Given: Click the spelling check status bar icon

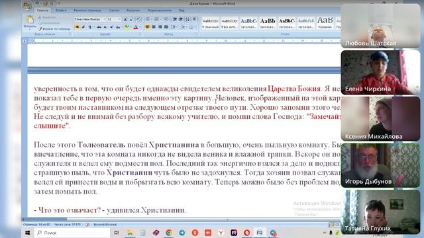Looking at the screenshot, I should coord(87,225).
